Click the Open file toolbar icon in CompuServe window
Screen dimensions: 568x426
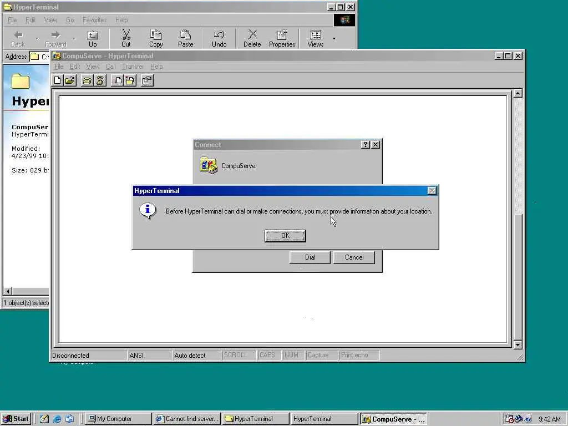[x=70, y=80]
